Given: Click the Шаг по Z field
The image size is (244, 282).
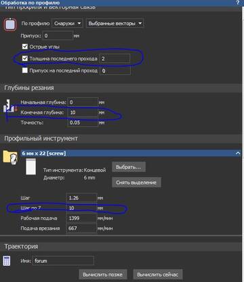Looking at the screenshot, I should (x=81, y=208).
